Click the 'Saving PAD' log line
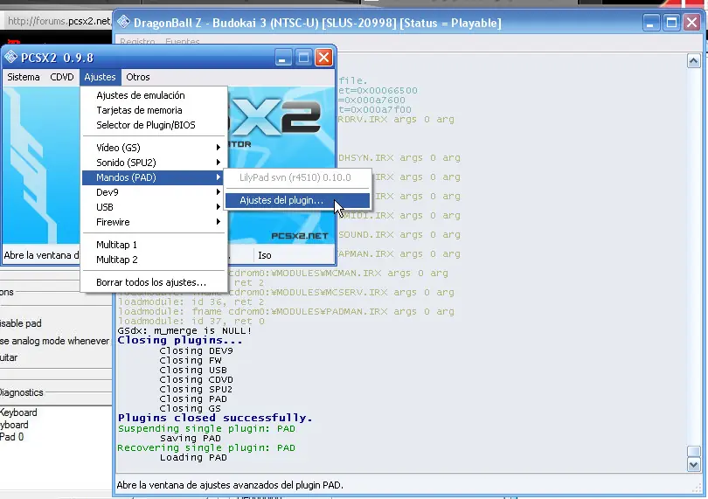The height and width of the screenshot is (499, 708). [190, 439]
